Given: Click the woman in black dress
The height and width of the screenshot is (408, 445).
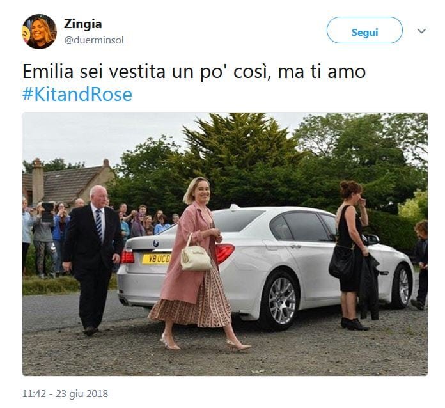Looking at the screenshot, I should click(351, 255).
